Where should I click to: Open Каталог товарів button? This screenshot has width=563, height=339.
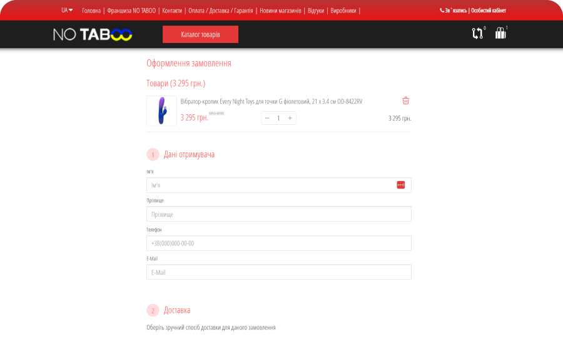pos(200,34)
